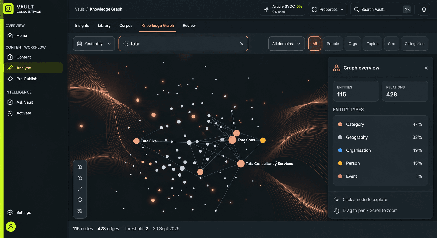Reset the graph view
Viewport: 437px width, 238px height.
[x=80, y=200]
